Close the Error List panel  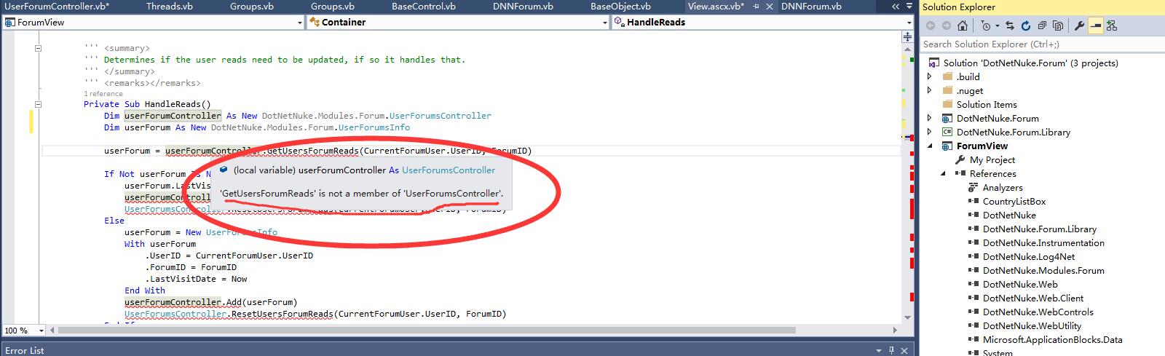tap(906, 350)
